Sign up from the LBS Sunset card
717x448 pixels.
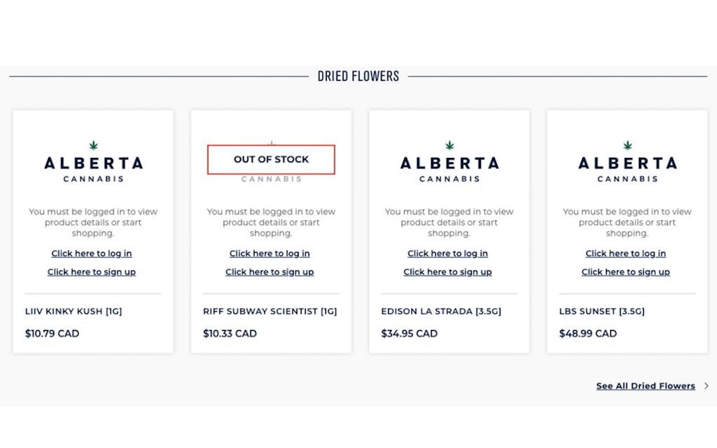[x=626, y=272]
